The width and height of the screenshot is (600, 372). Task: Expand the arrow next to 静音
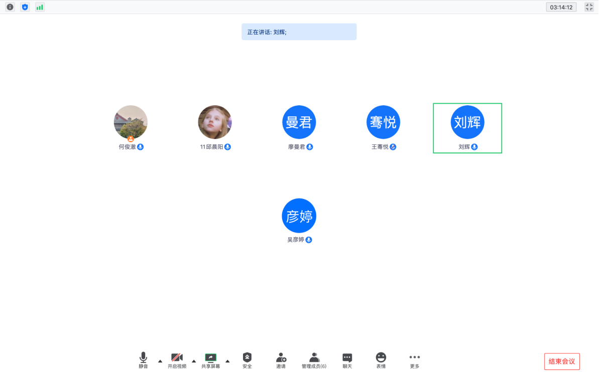pyautogui.click(x=160, y=361)
